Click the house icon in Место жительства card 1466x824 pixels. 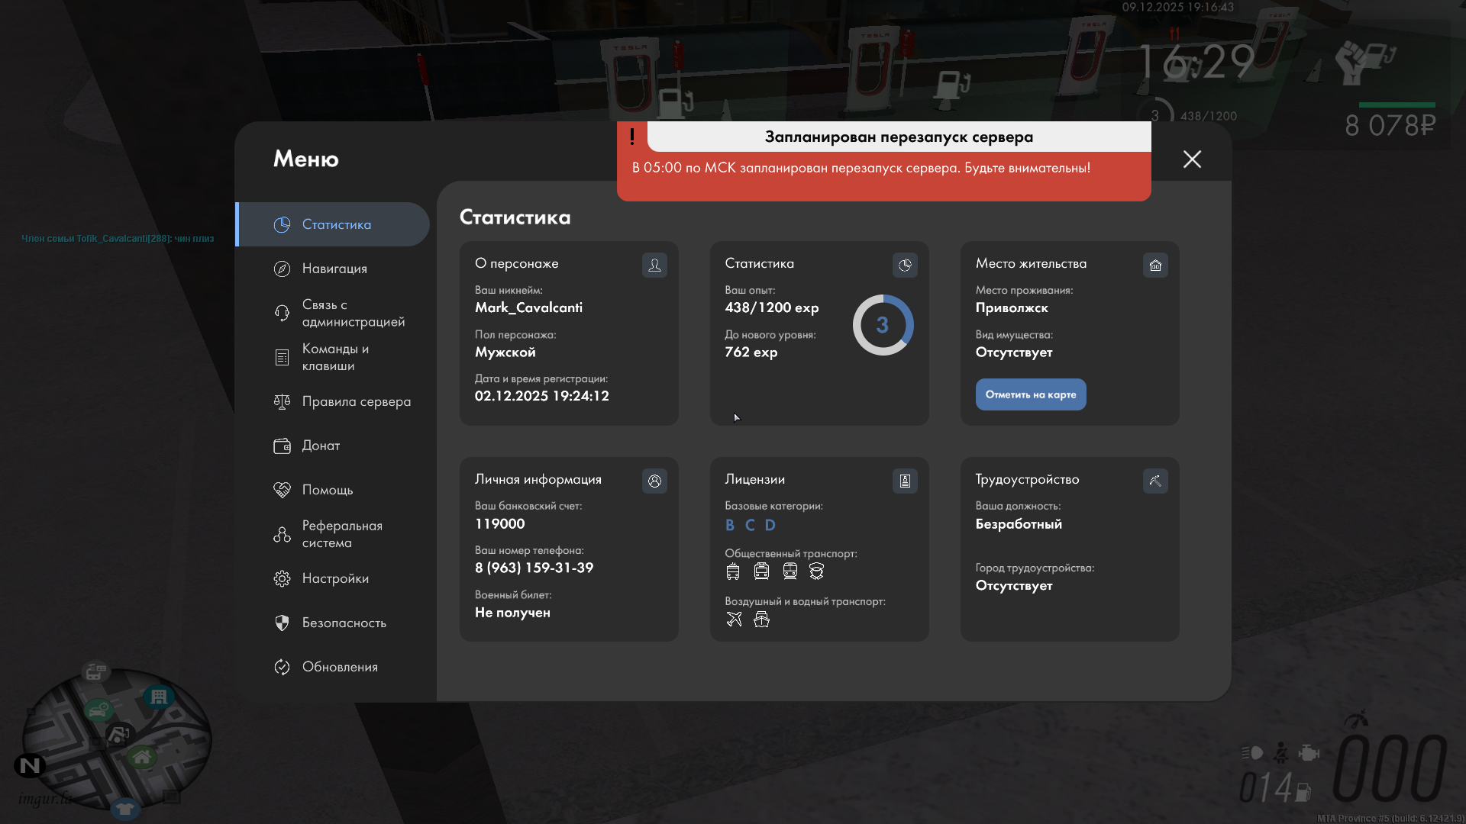click(x=1155, y=265)
